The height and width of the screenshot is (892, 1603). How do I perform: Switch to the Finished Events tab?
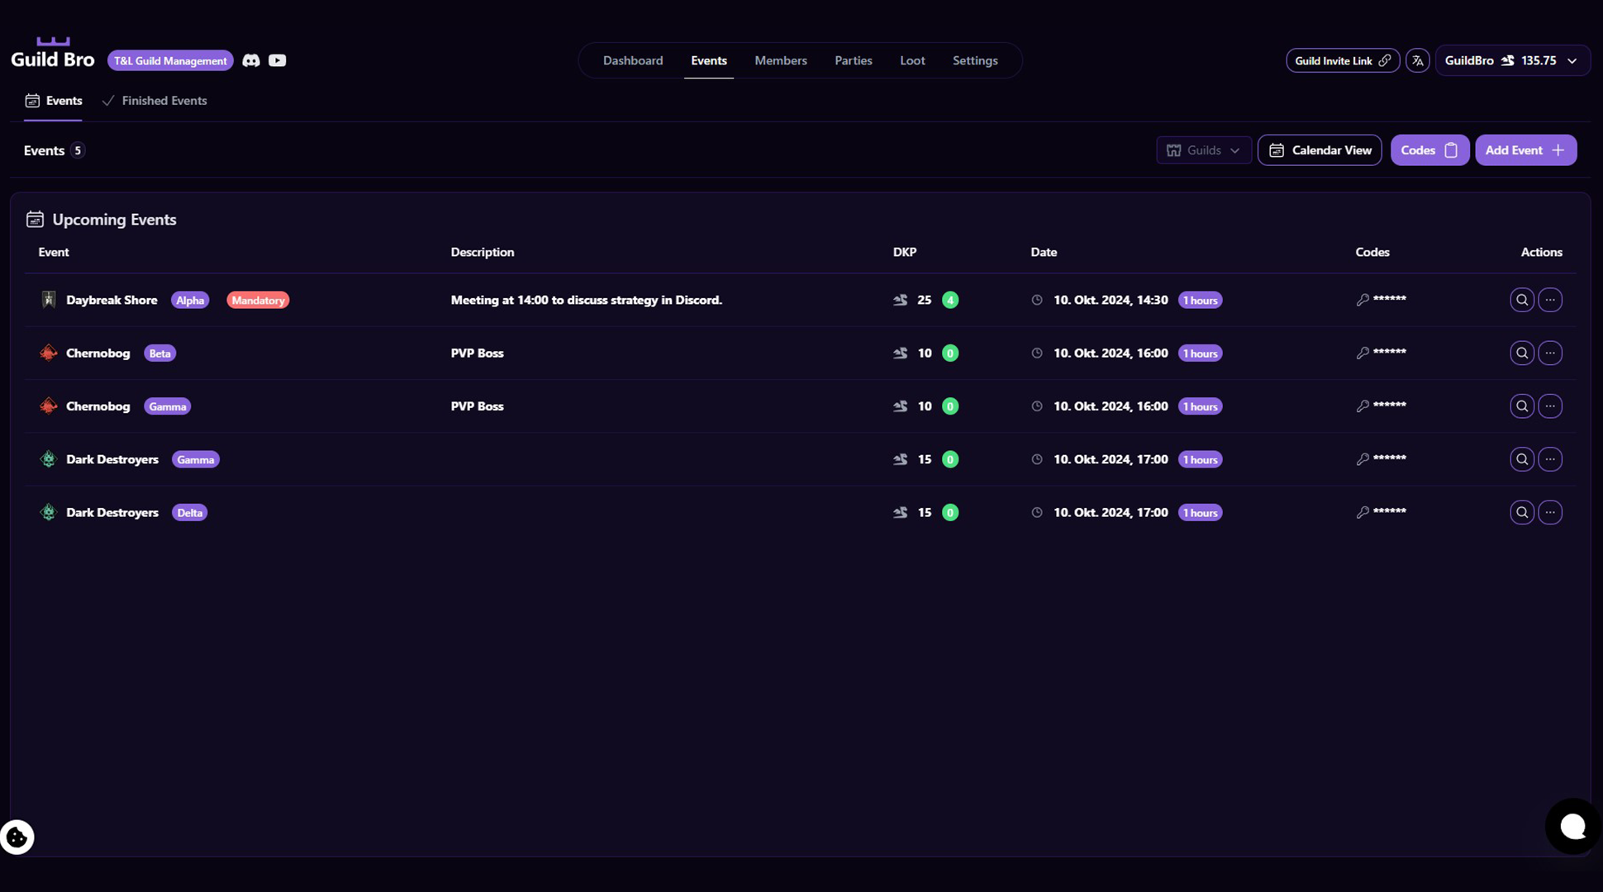point(155,101)
